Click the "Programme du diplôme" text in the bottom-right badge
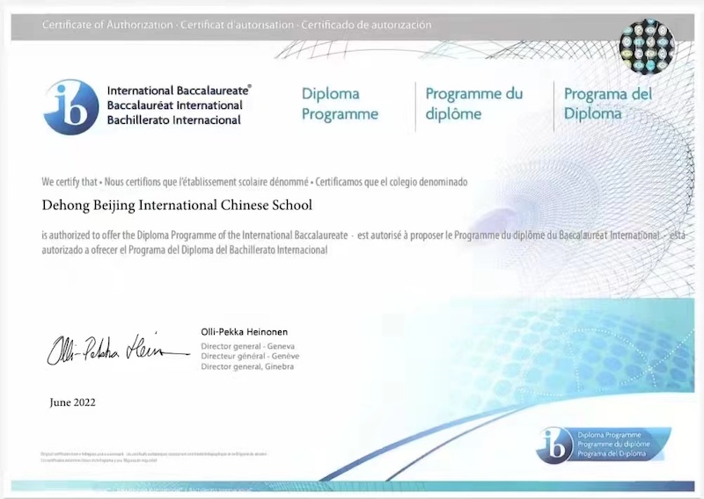Viewport: 704px width, 499px height. [x=616, y=445]
